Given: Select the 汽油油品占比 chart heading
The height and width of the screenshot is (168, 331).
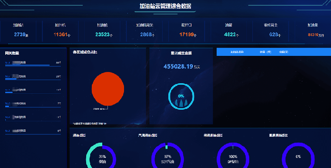Looking at the screenshot, I should click(147, 135).
